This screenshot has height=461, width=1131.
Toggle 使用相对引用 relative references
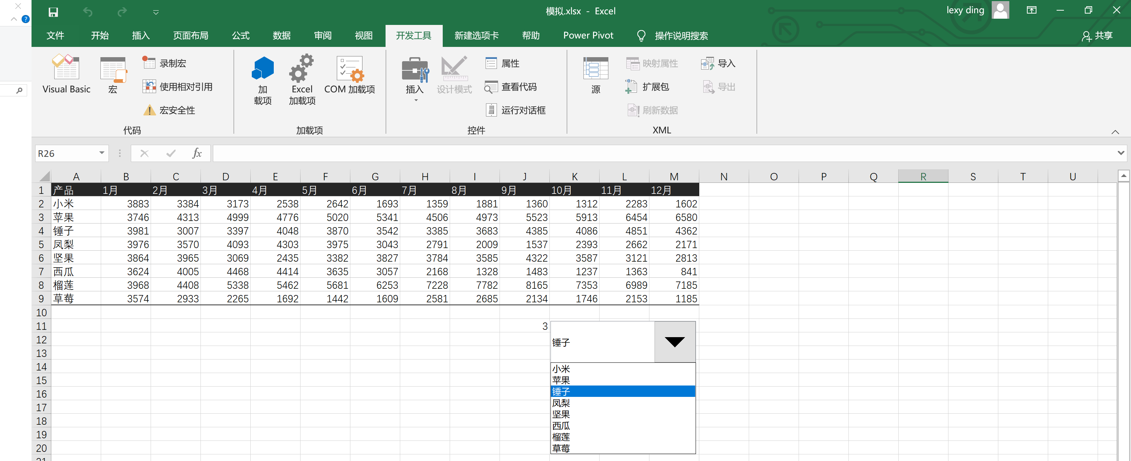click(x=178, y=87)
